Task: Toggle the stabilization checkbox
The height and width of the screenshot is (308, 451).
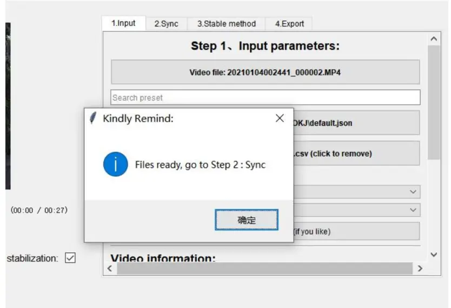Action: point(70,258)
